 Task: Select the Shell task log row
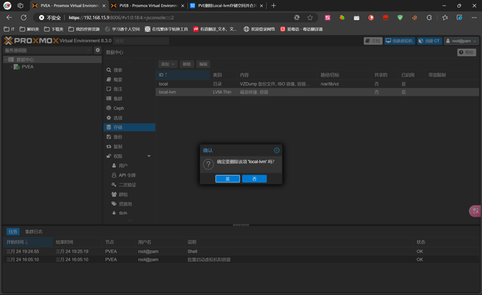(241, 252)
